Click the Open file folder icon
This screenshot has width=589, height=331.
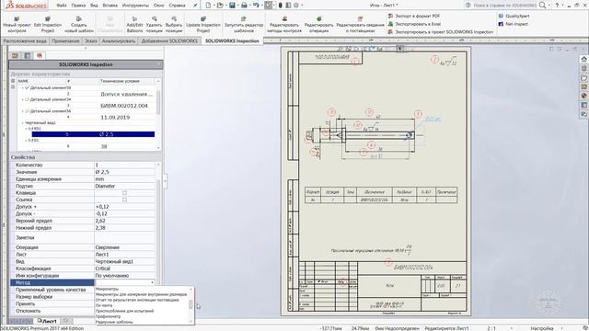point(220,6)
